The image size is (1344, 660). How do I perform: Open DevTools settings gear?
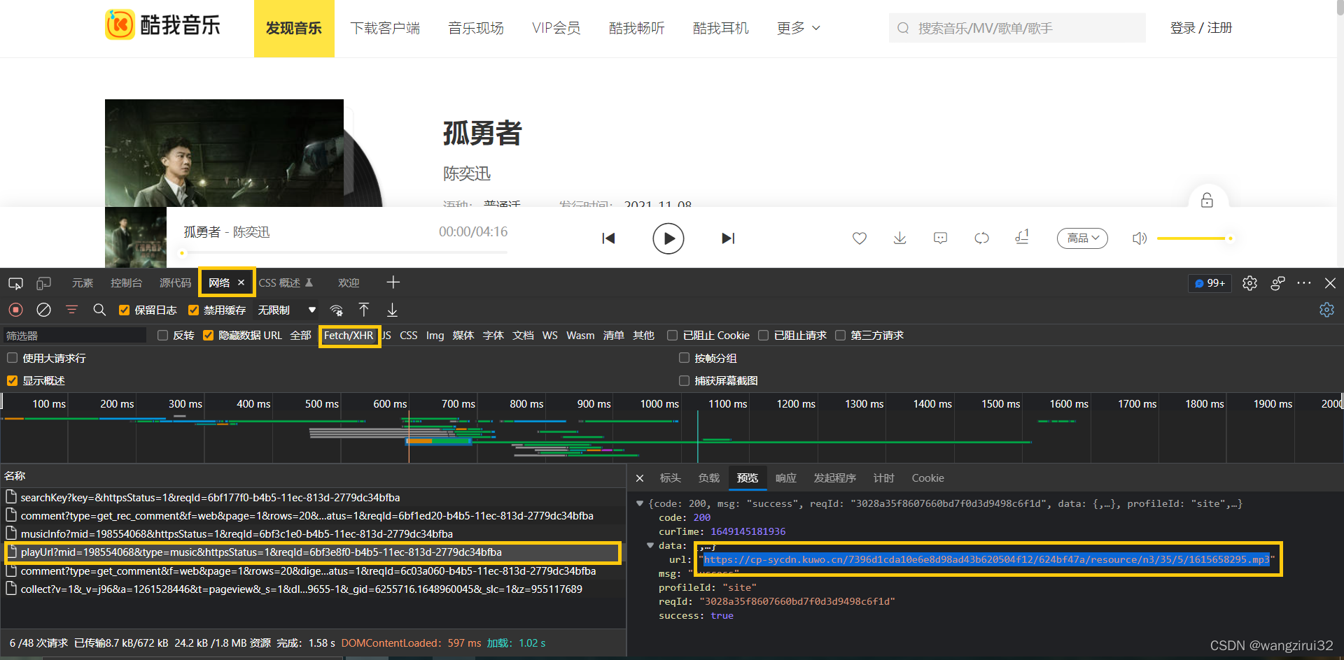coord(1249,283)
